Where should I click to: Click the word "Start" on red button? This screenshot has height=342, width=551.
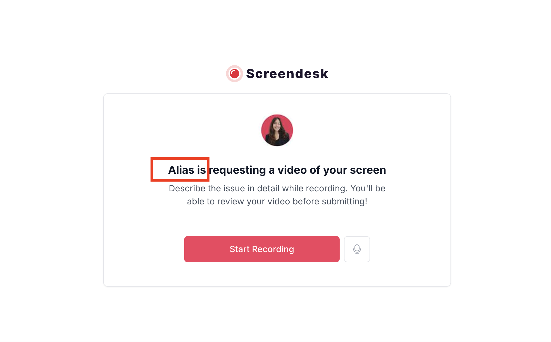240,249
